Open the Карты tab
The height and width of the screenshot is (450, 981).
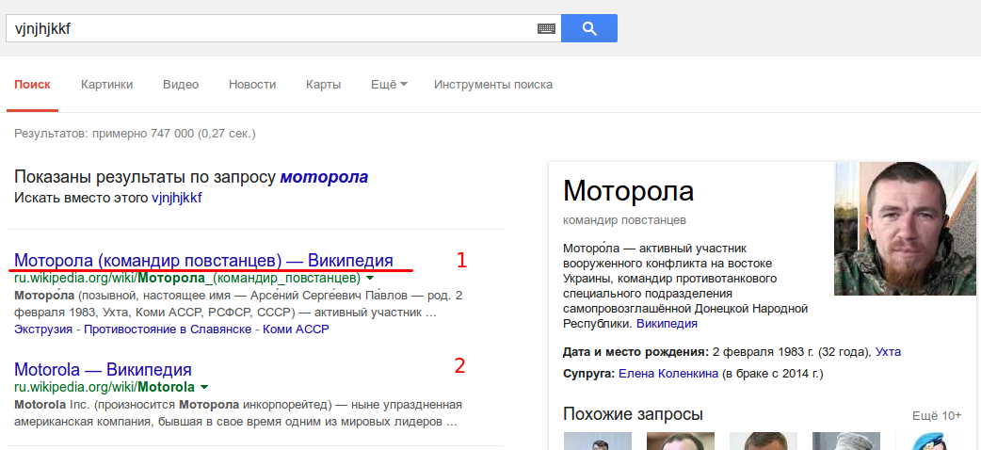[x=324, y=85]
